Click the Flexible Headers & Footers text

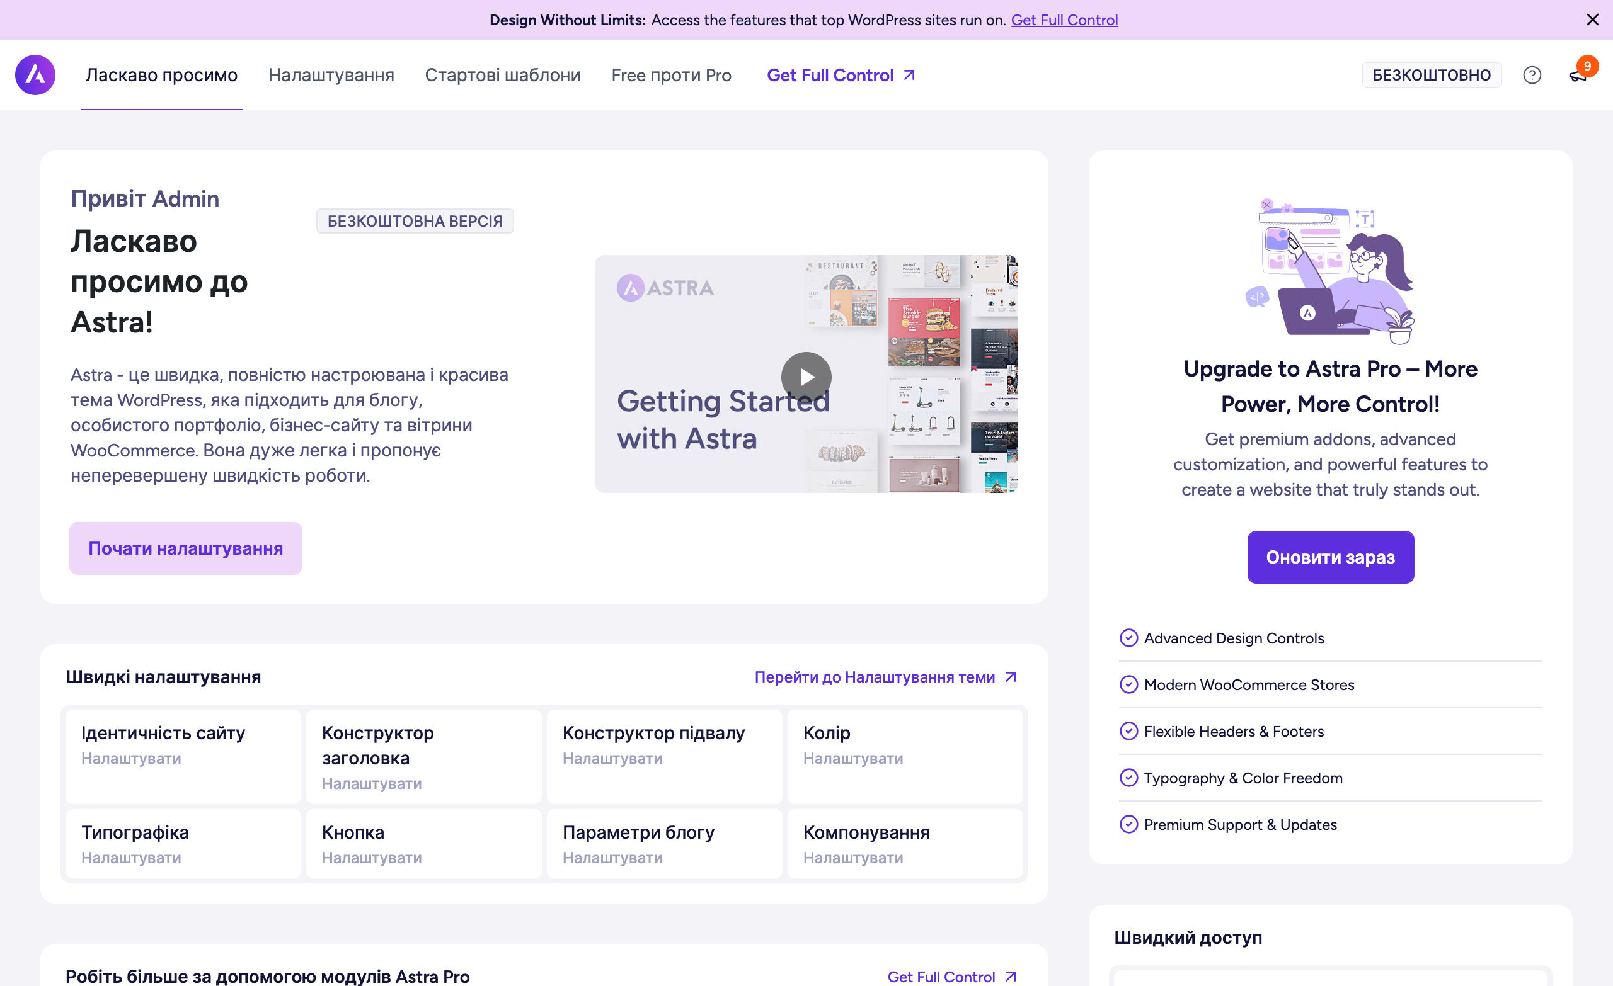click(x=1233, y=731)
